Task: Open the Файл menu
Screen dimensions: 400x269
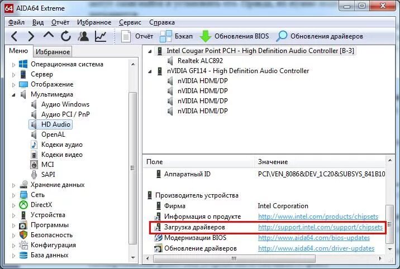Action: [16, 22]
